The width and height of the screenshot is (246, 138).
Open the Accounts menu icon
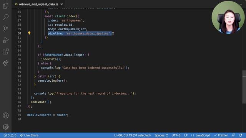point(6,115)
